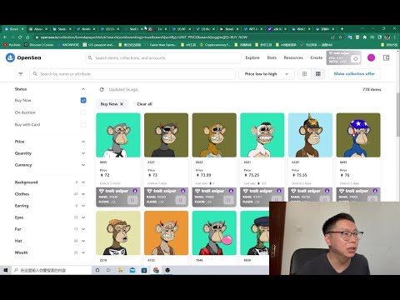Click the Cortana circle icon in taskbar
Image resolution: width=400 pixels, height=300 pixels.
coord(97,270)
